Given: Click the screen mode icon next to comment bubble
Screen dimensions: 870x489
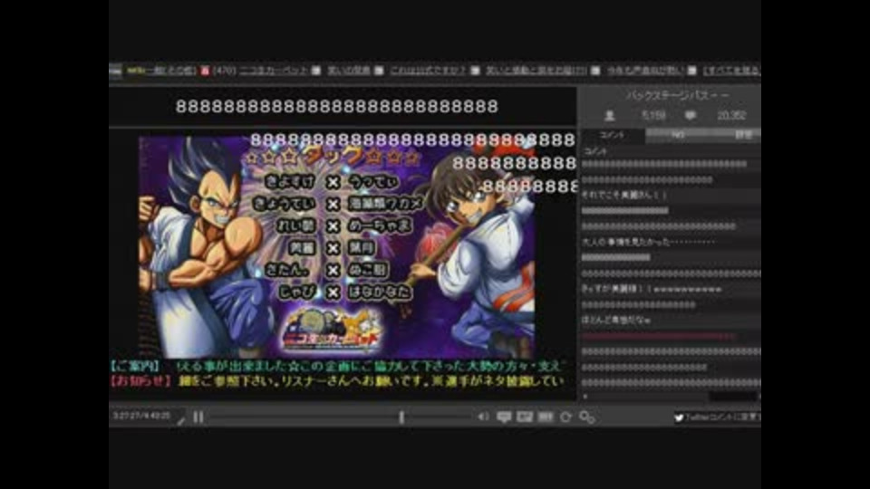Looking at the screenshot, I should pos(525,417).
